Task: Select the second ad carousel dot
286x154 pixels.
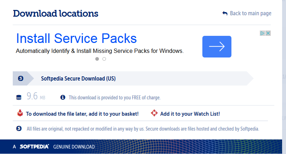Action: pos(104,59)
